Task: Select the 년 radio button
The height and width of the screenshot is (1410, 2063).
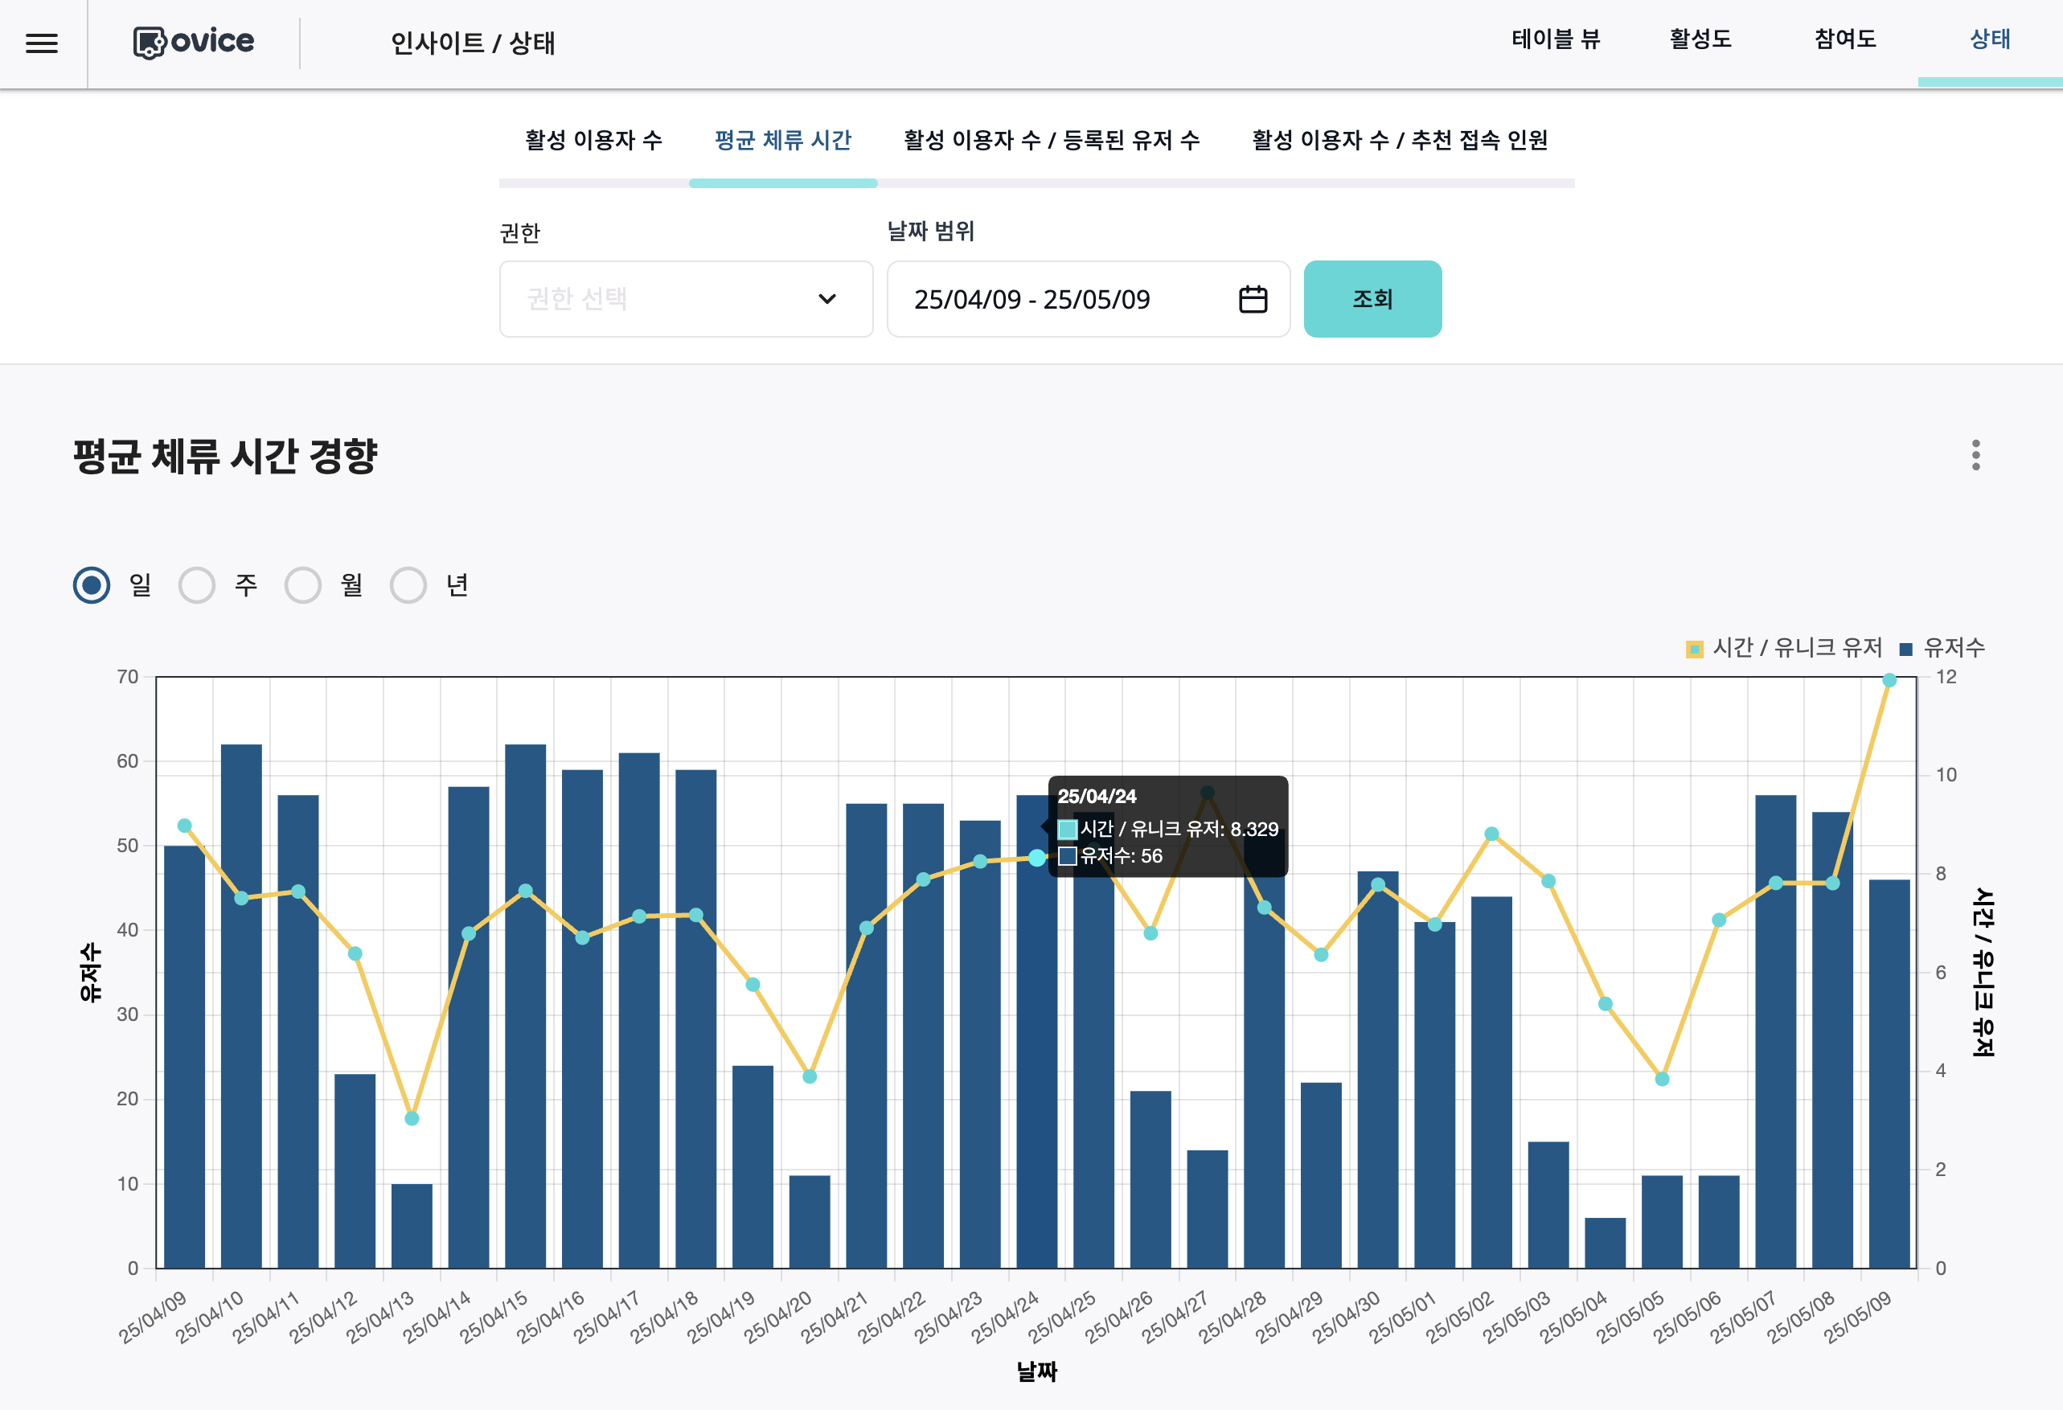Action: coord(408,584)
